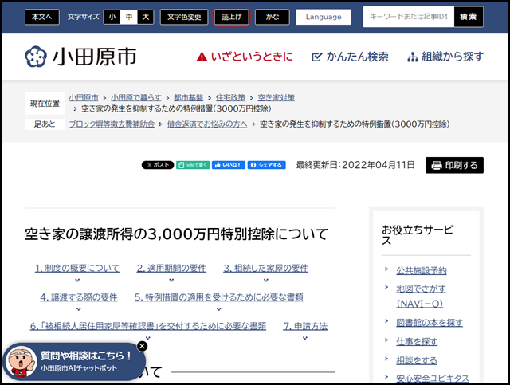
Task: Click down chevron under 2. 適用期間の要件
Action: point(171,281)
